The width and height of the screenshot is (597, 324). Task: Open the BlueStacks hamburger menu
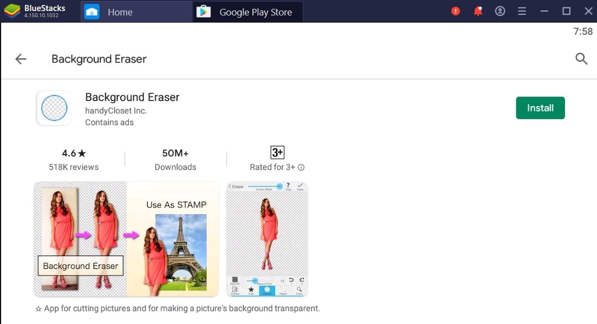pos(522,12)
